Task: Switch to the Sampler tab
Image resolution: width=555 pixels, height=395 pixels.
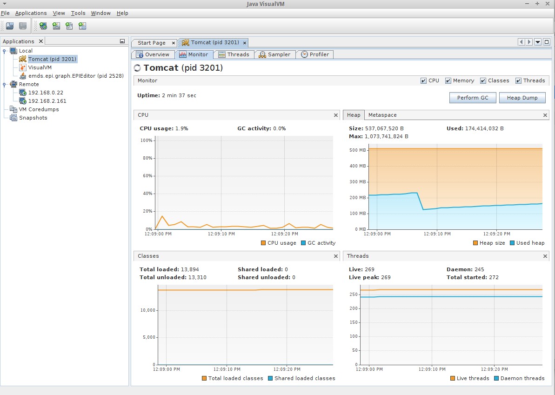Action: point(275,54)
